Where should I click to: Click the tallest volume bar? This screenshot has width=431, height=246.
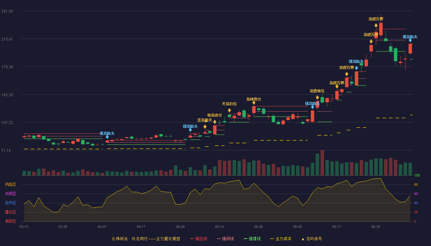click(x=322, y=163)
